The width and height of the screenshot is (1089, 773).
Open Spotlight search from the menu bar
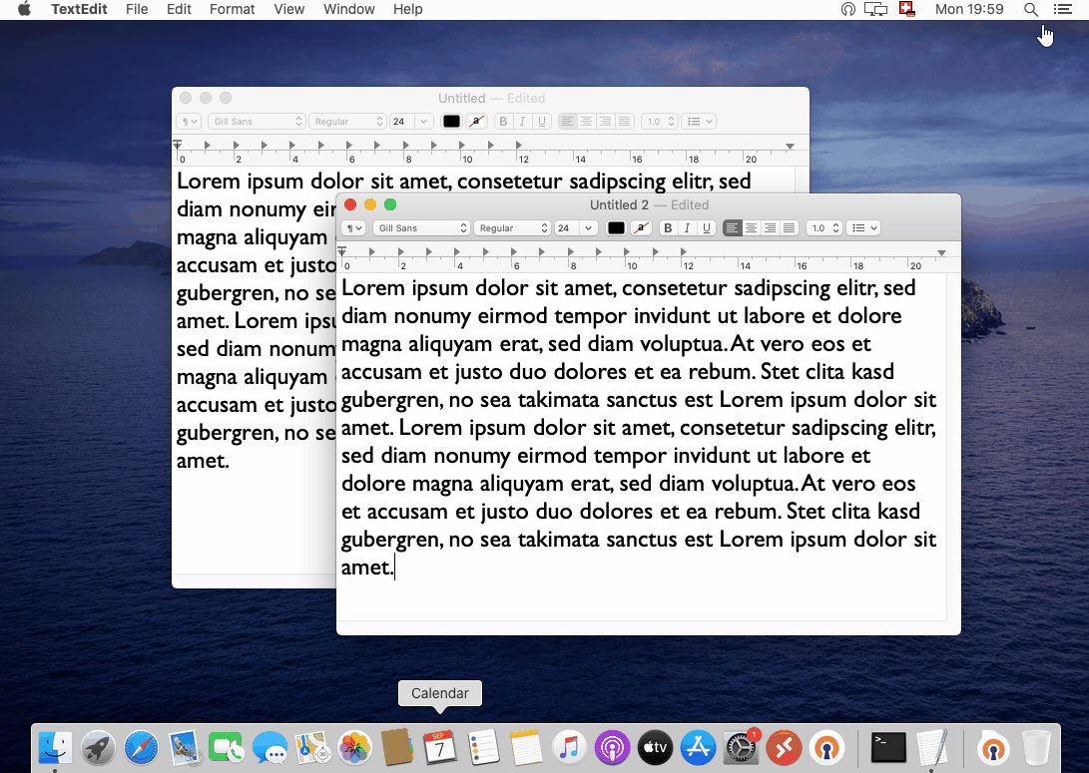[x=1031, y=9]
